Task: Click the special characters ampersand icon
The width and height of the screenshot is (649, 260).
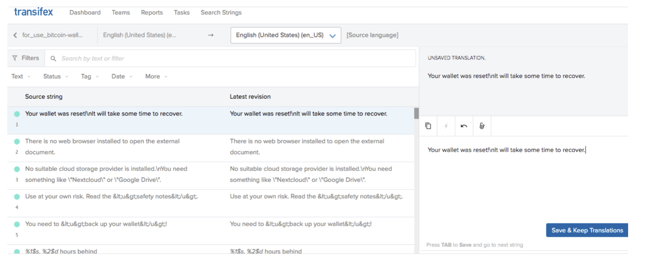Action: [x=482, y=126]
